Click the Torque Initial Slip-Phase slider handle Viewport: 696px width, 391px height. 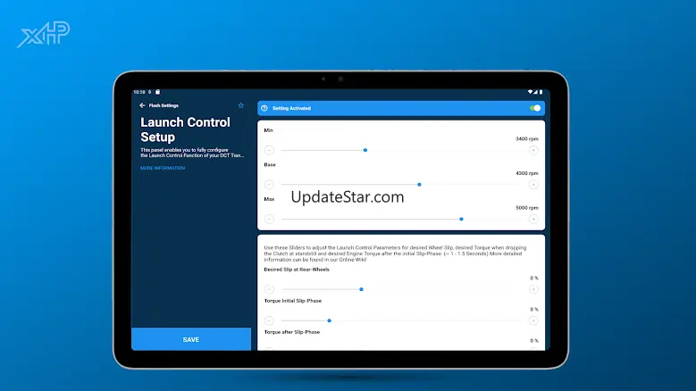[330, 320]
